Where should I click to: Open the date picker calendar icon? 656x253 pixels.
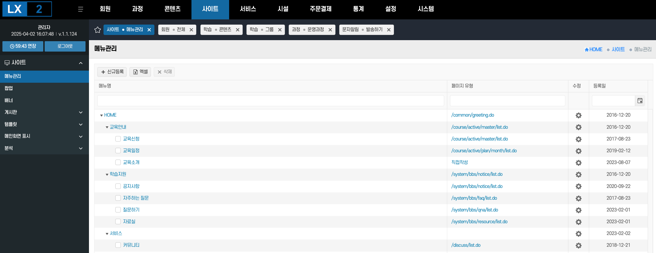pos(640,101)
